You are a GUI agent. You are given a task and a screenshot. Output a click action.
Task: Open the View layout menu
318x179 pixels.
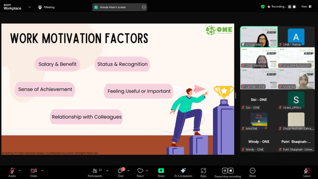coord(306,7)
